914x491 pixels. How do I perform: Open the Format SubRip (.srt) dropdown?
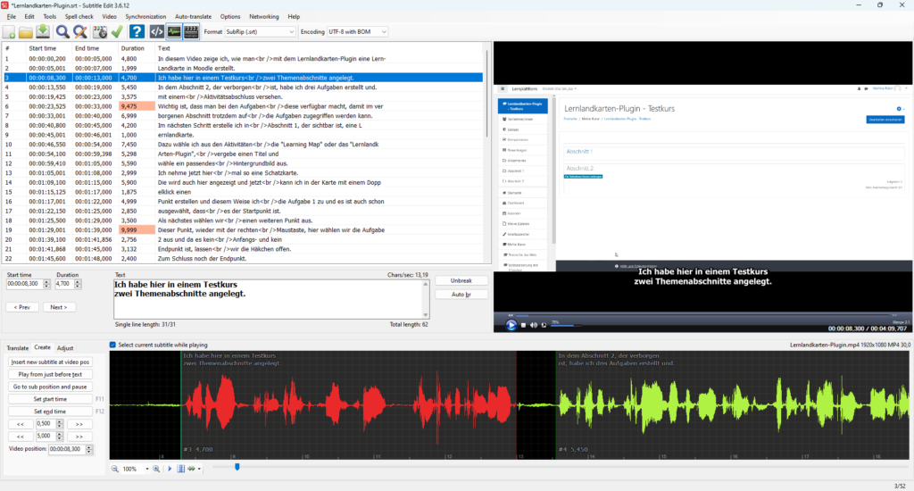coord(260,32)
